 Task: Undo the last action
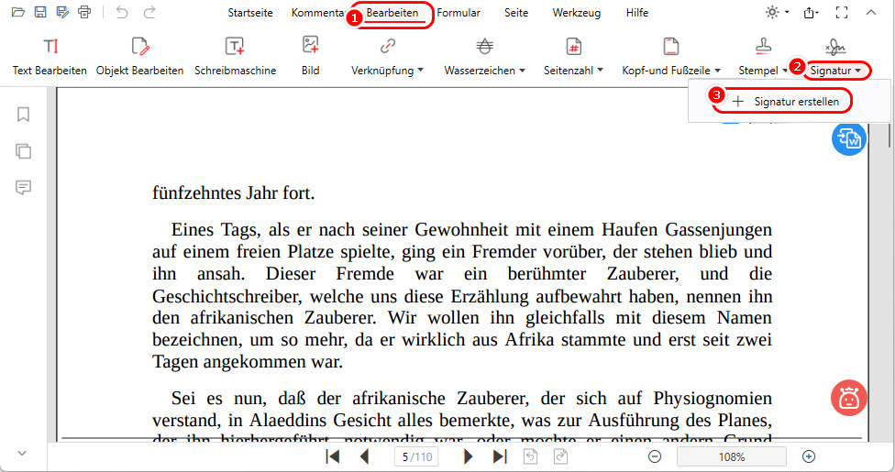[122, 12]
